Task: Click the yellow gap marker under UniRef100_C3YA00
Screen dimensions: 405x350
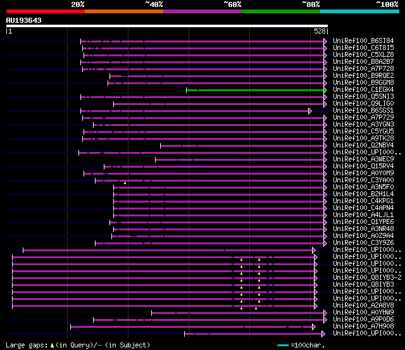Action: click(x=125, y=183)
